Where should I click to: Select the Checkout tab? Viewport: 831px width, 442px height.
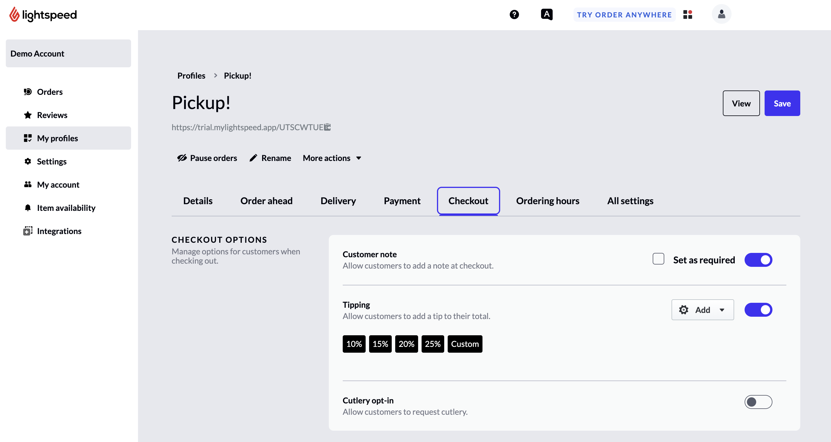(x=468, y=201)
